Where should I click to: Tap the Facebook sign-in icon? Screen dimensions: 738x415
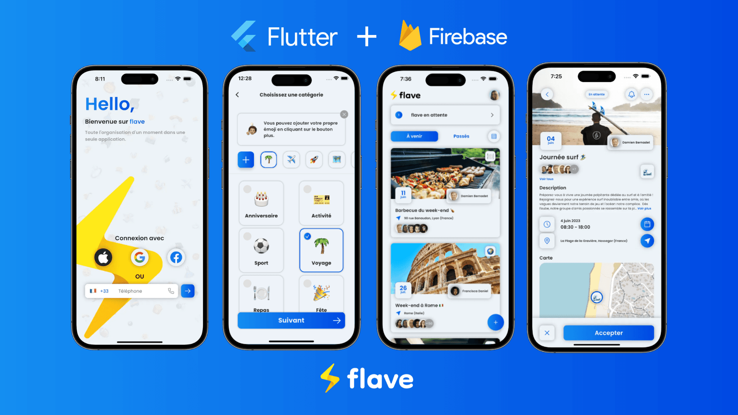coord(177,257)
